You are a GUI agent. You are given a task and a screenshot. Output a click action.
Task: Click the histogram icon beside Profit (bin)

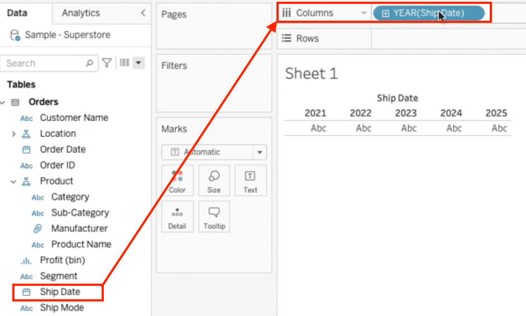(26, 261)
